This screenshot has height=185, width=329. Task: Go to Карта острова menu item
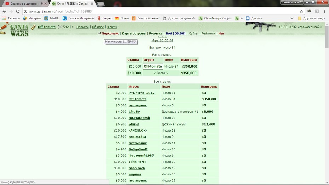click(x=134, y=33)
